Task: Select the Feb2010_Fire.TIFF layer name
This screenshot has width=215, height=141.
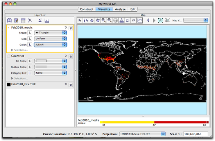Action: (x=23, y=84)
